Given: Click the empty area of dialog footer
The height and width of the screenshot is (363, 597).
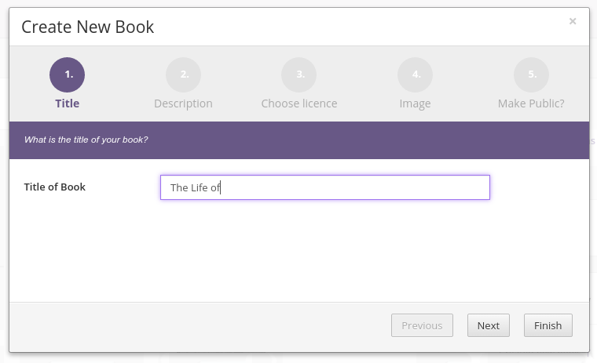Looking at the screenshot, I should tap(198, 326).
